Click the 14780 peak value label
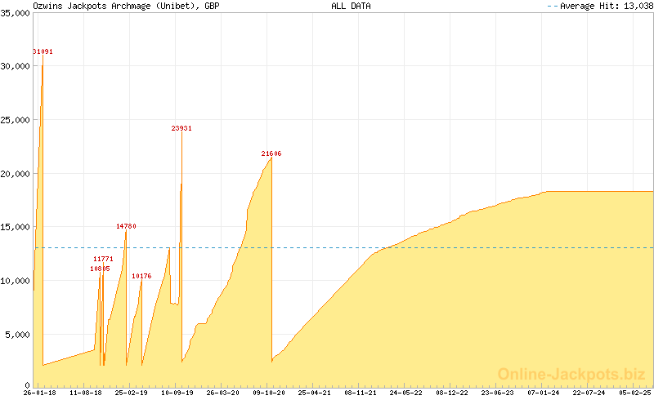This screenshot has height=400, width=654. coord(126,226)
